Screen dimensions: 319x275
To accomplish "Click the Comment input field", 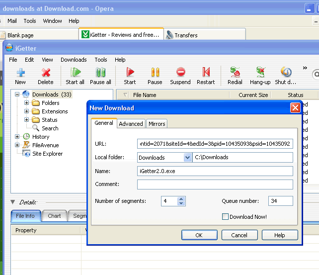I will (215, 184).
